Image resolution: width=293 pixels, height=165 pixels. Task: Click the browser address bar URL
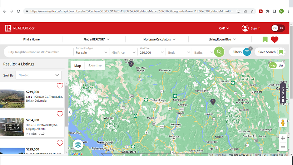click(x=132, y=11)
